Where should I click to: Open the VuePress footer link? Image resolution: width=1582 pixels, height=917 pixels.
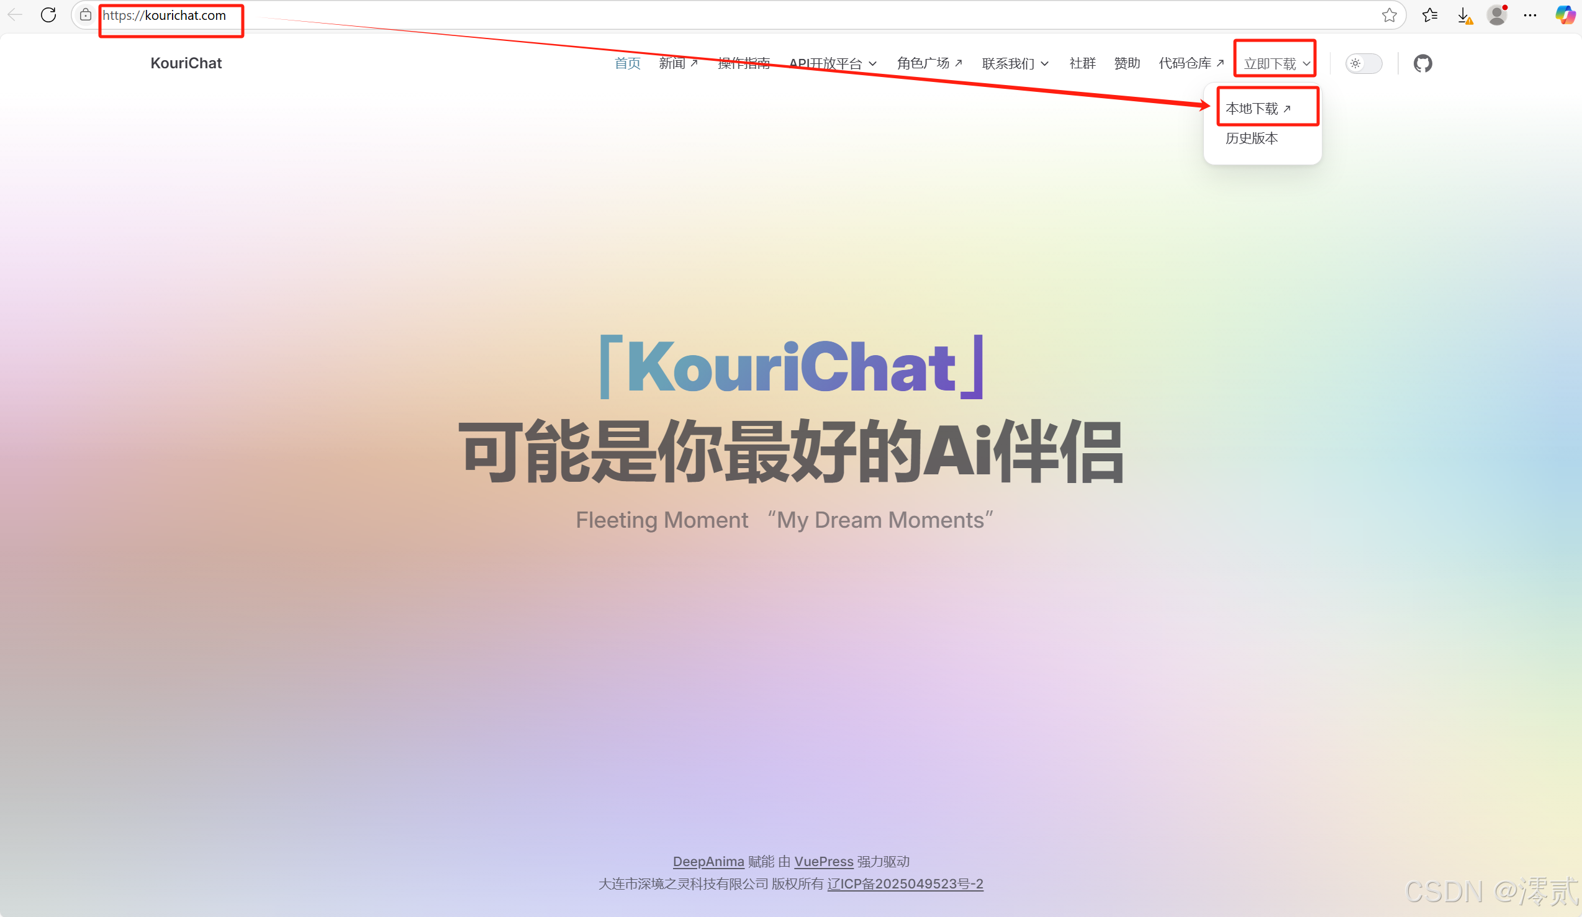(x=824, y=862)
